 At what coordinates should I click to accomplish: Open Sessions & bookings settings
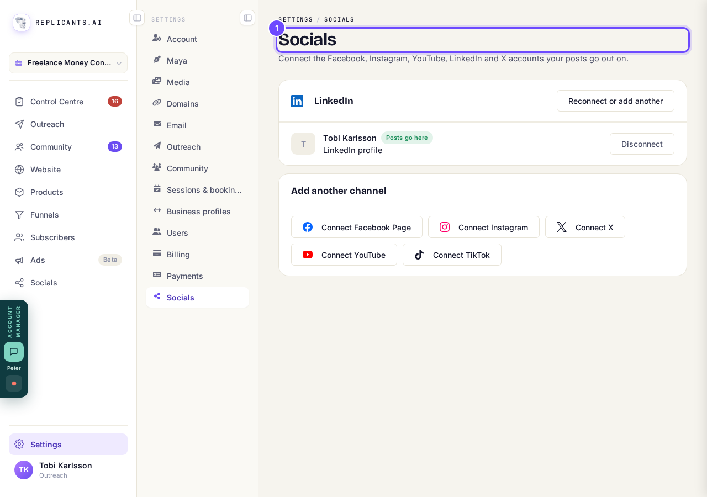point(197,190)
